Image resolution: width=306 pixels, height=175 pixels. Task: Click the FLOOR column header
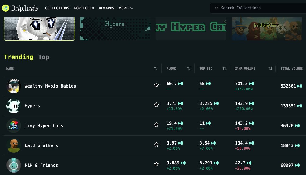click(x=171, y=68)
